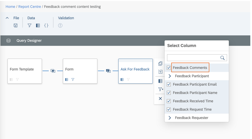
Task: Open the Report Centre breadcrumb link
Action: pyautogui.click(x=29, y=6)
